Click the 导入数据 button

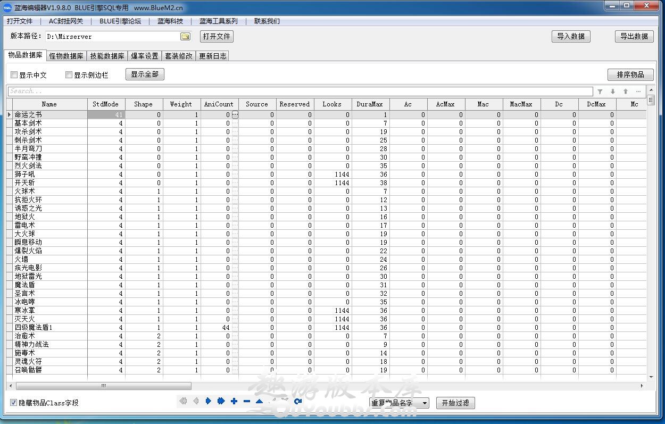pos(571,36)
